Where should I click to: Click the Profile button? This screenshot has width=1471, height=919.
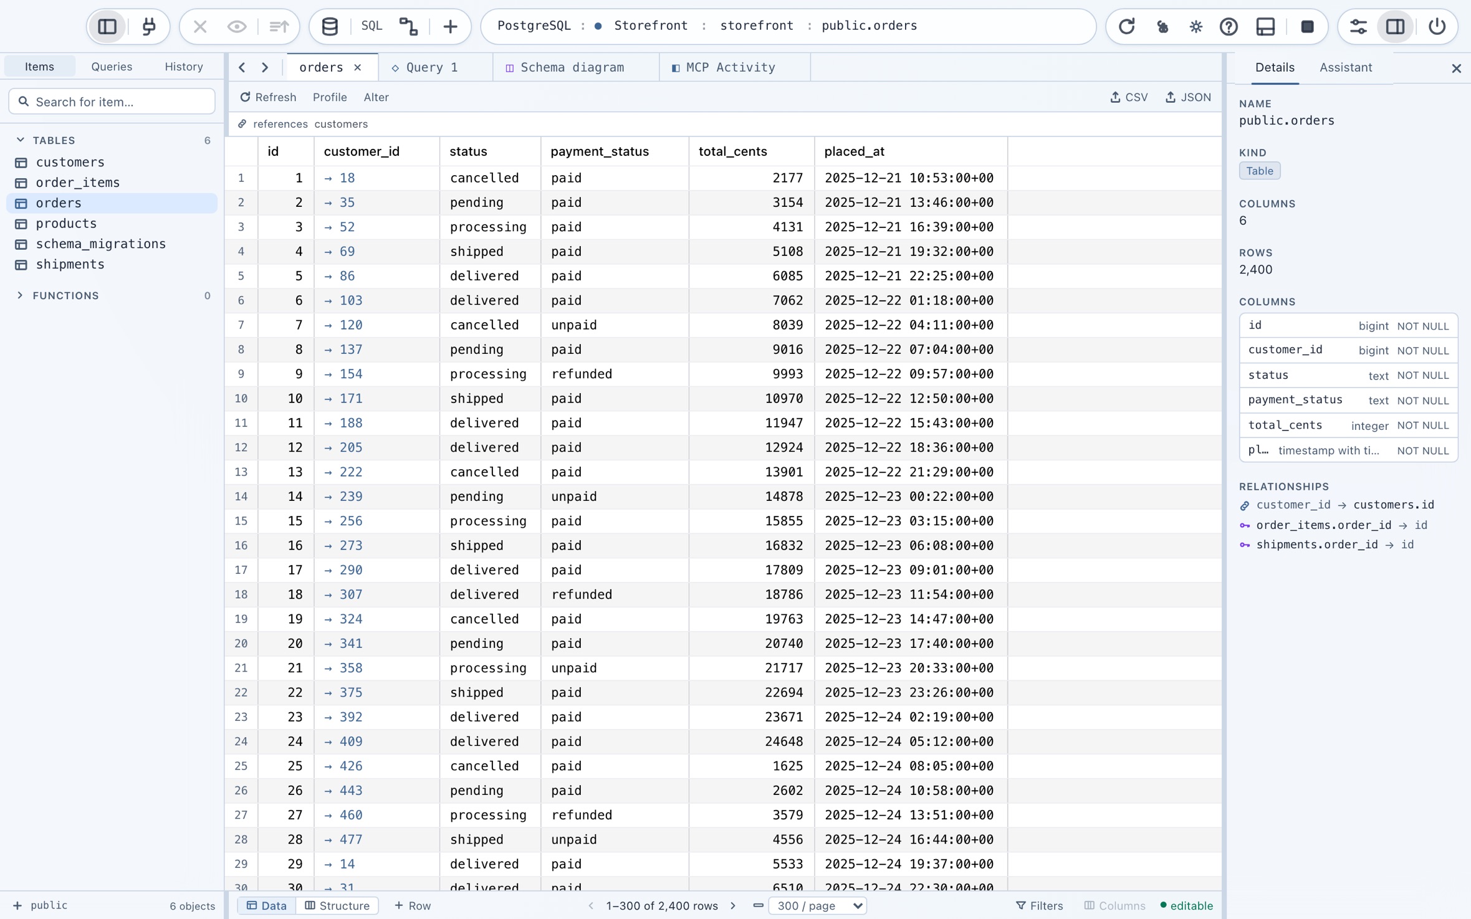[330, 97]
